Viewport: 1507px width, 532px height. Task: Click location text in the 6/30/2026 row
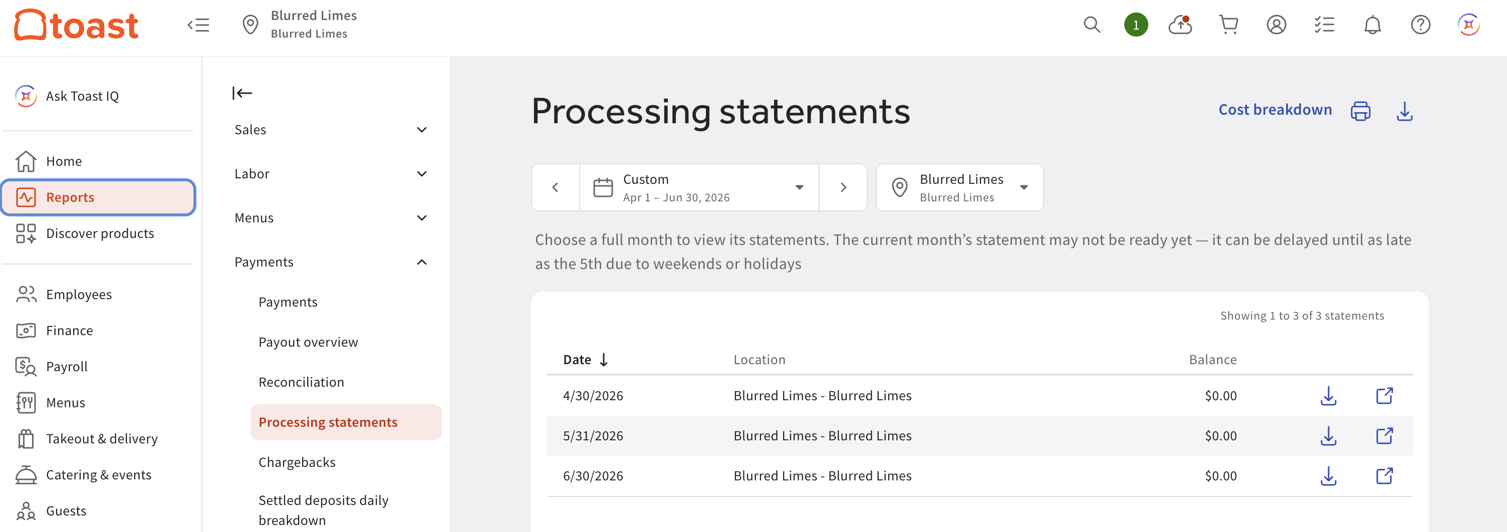[822, 476]
